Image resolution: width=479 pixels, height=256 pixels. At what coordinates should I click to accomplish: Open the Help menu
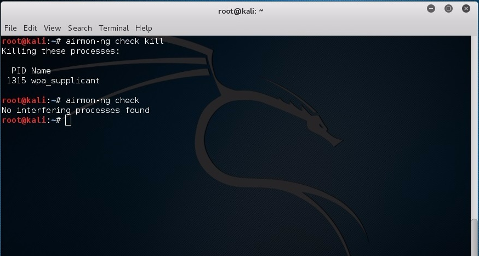click(144, 28)
